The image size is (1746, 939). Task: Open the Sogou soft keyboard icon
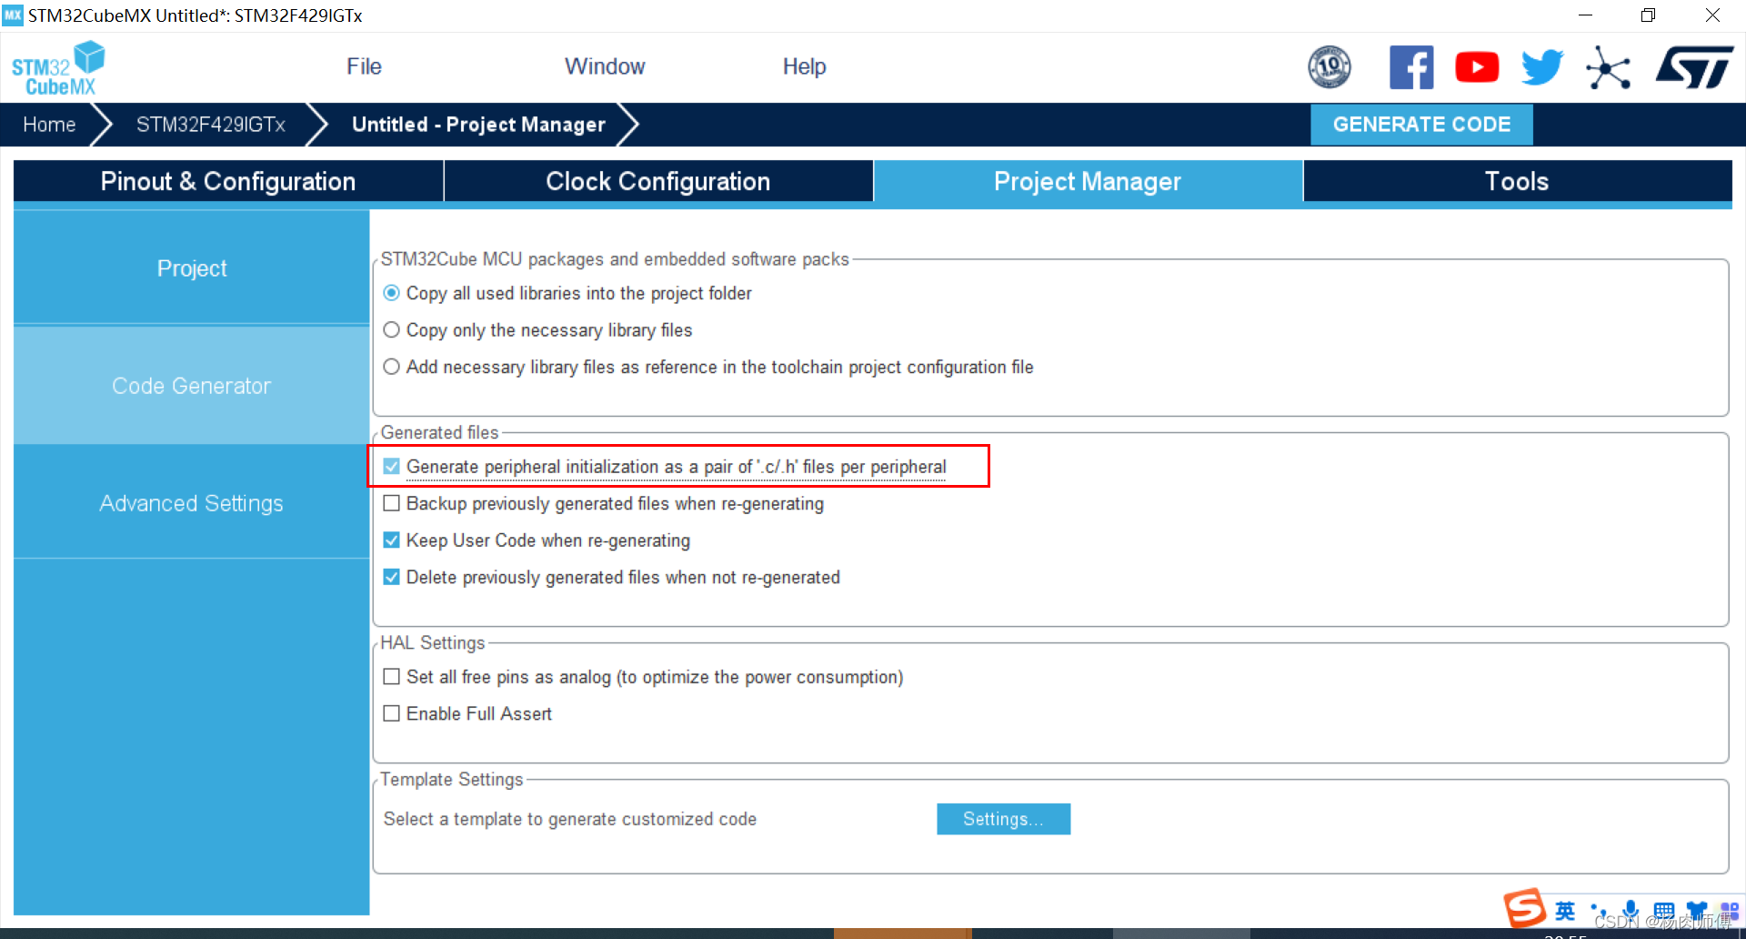point(1664,911)
